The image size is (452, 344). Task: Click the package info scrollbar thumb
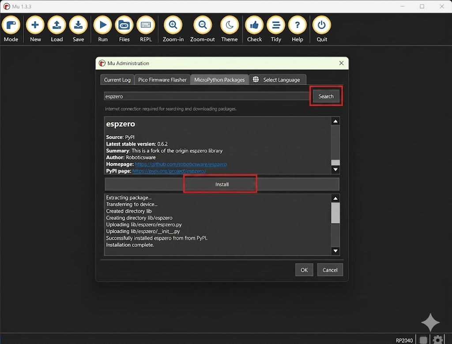point(335,163)
